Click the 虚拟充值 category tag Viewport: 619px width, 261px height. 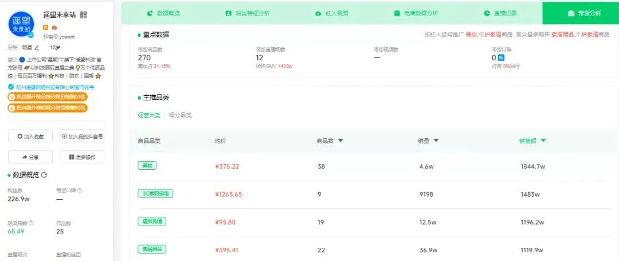click(151, 221)
